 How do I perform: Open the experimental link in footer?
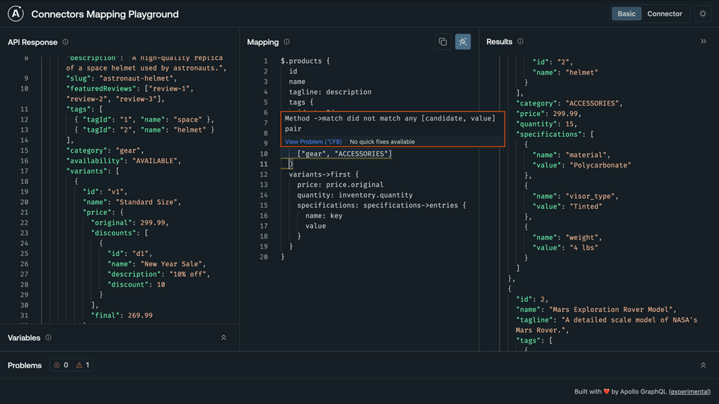tap(690, 392)
